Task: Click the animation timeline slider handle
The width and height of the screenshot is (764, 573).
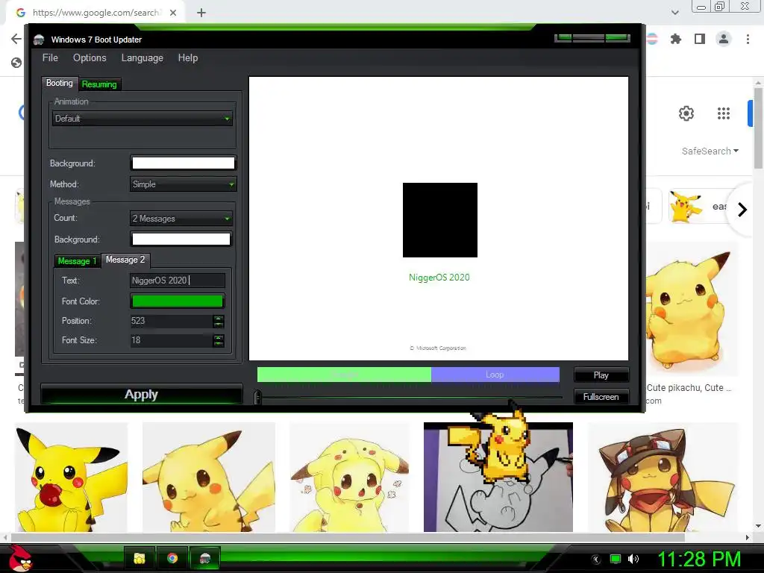Action: (x=257, y=397)
